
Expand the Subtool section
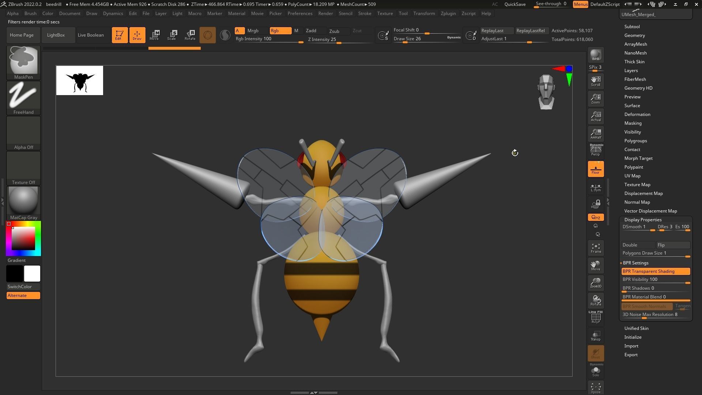(632, 27)
